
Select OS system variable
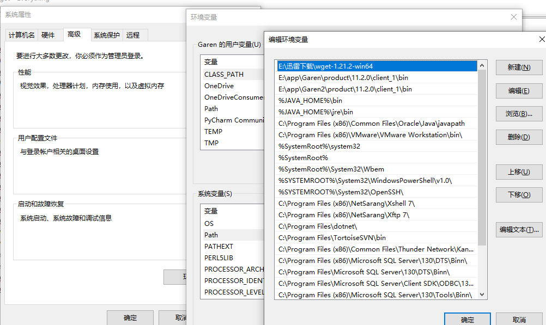(233, 223)
